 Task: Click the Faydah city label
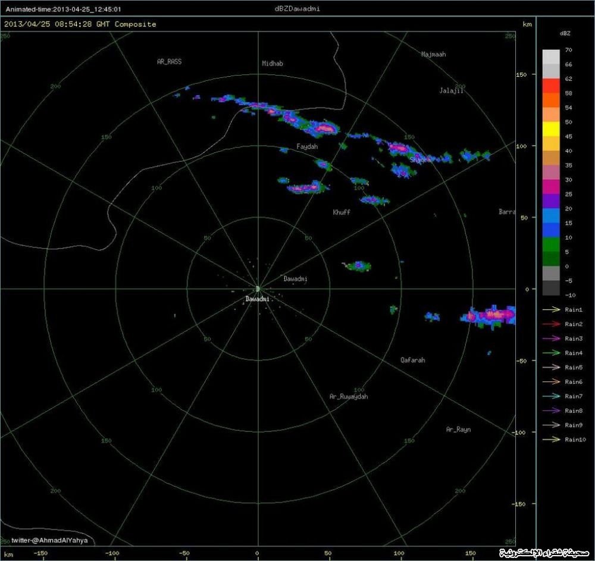coord(307,146)
